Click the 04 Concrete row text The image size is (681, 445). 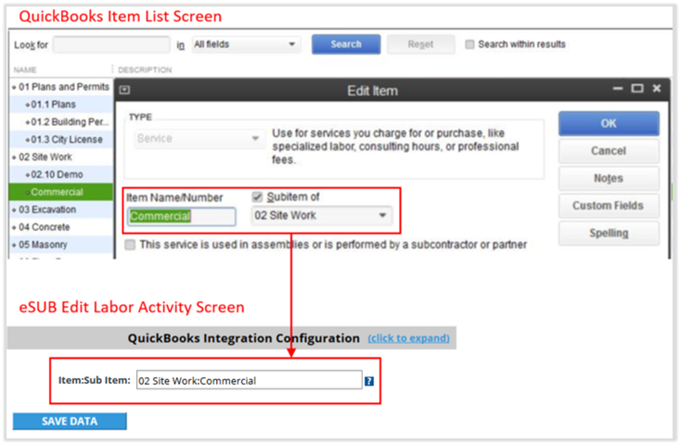pos(45,227)
